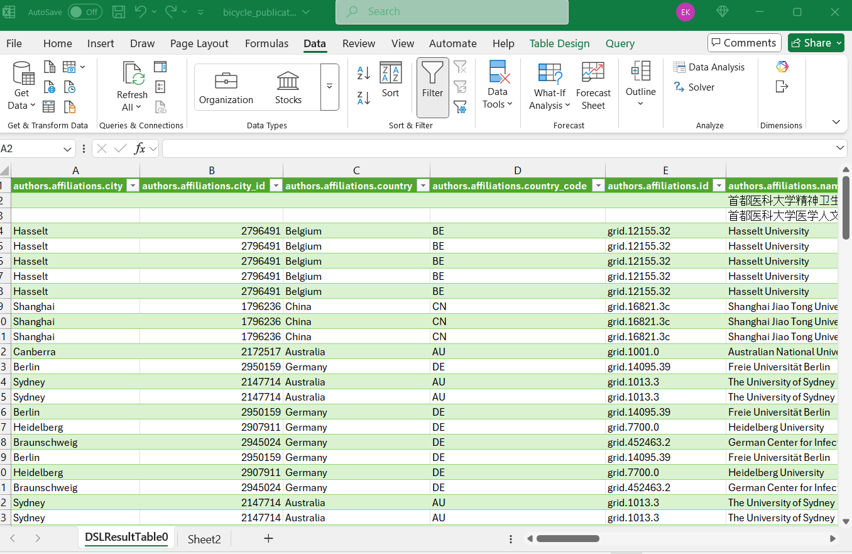Click the Comments button
The height and width of the screenshot is (554, 852).
(744, 43)
